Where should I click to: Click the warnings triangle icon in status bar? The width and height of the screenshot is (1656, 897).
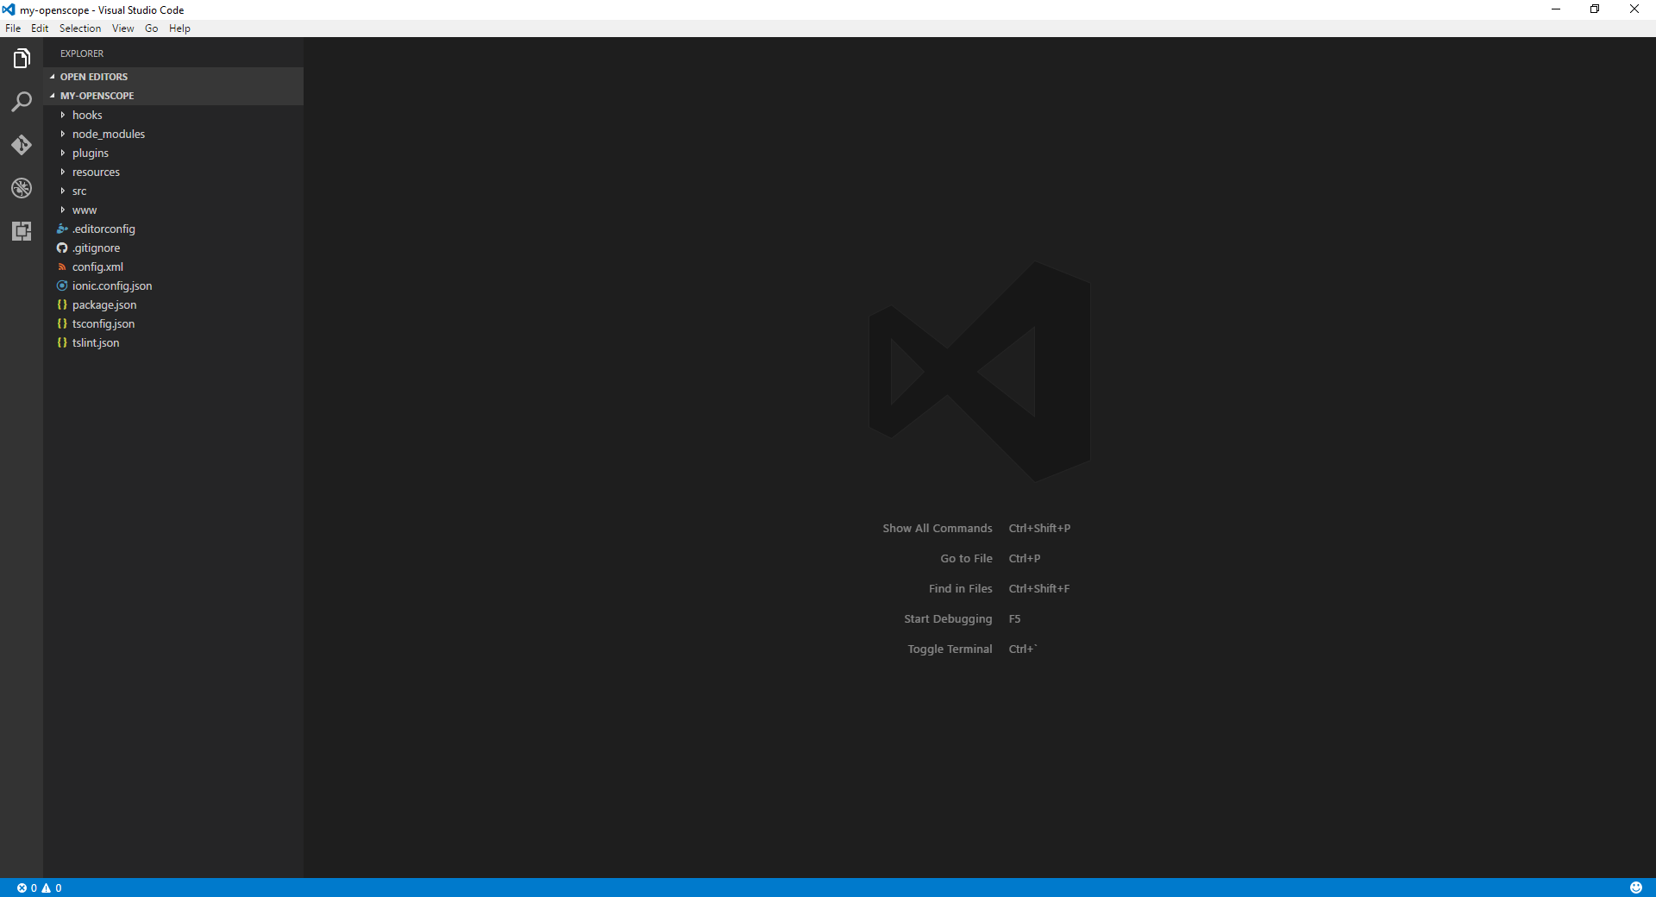[47, 888]
